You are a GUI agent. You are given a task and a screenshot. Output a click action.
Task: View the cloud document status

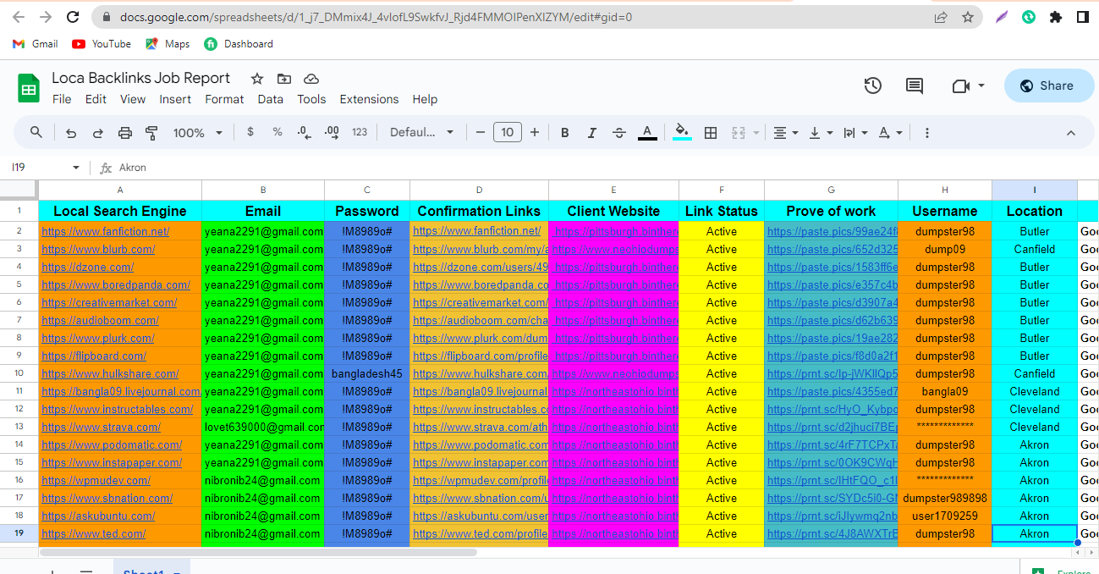[x=311, y=79]
